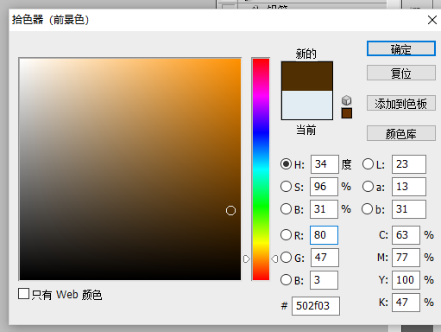The height and width of the screenshot is (332, 441).
Task: Click the top-right orange corner of color field
Action: (239, 60)
